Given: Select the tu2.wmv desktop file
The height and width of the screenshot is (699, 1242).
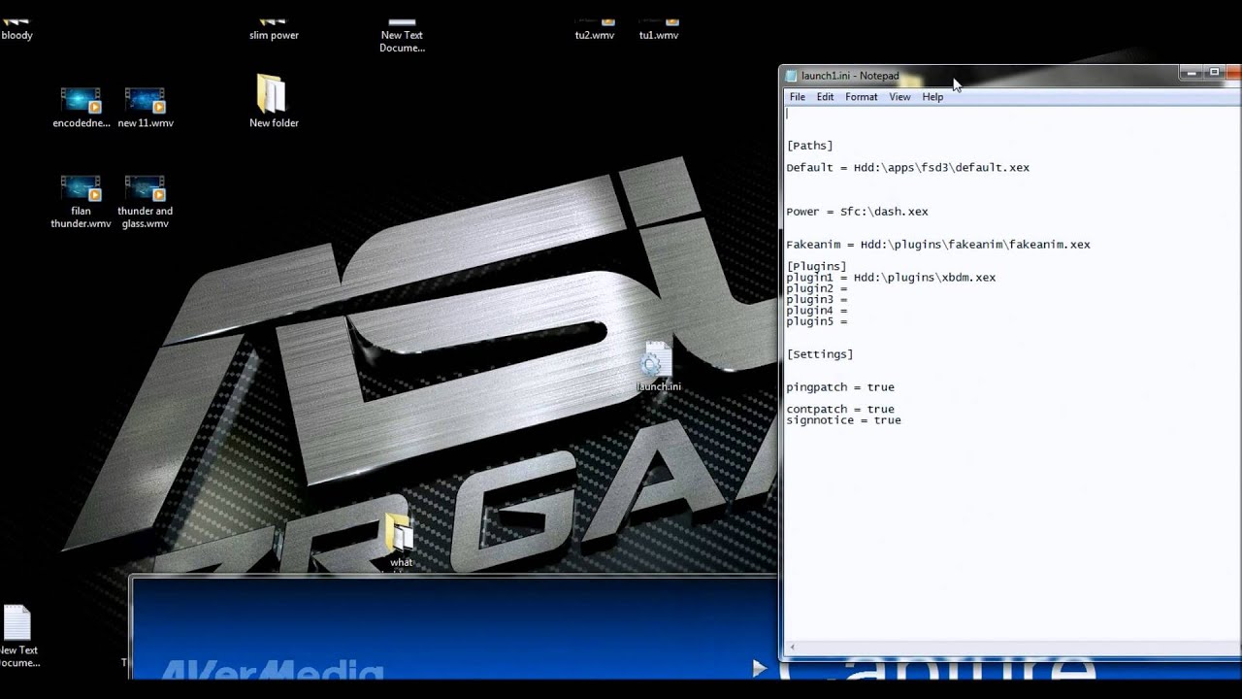Looking at the screenshot, I should pyautogui.click(x=595, y=27).
